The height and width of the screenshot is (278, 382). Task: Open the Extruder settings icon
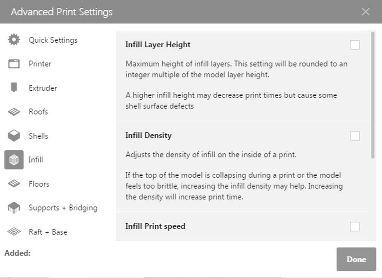pyautogui.click(x=14, y=88)
